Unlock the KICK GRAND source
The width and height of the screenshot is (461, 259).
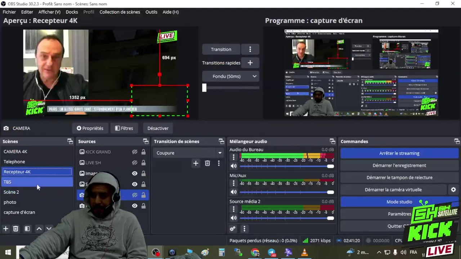click(143, 152)
